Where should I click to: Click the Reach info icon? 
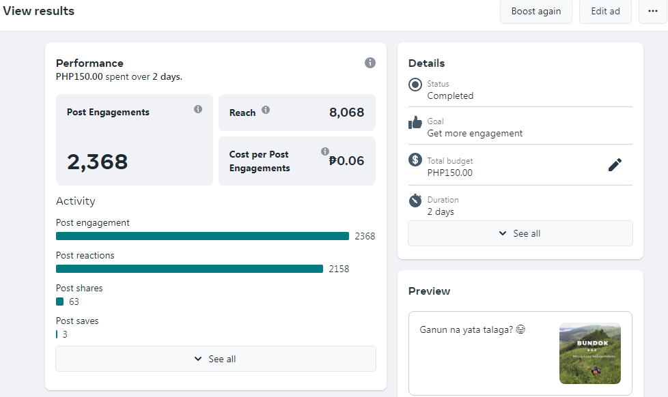(x=266, y=110)
